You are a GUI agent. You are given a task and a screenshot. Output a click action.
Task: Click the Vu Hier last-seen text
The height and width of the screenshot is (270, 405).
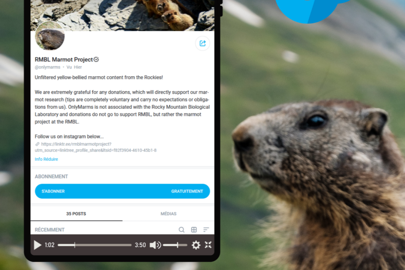pos(74,67)
